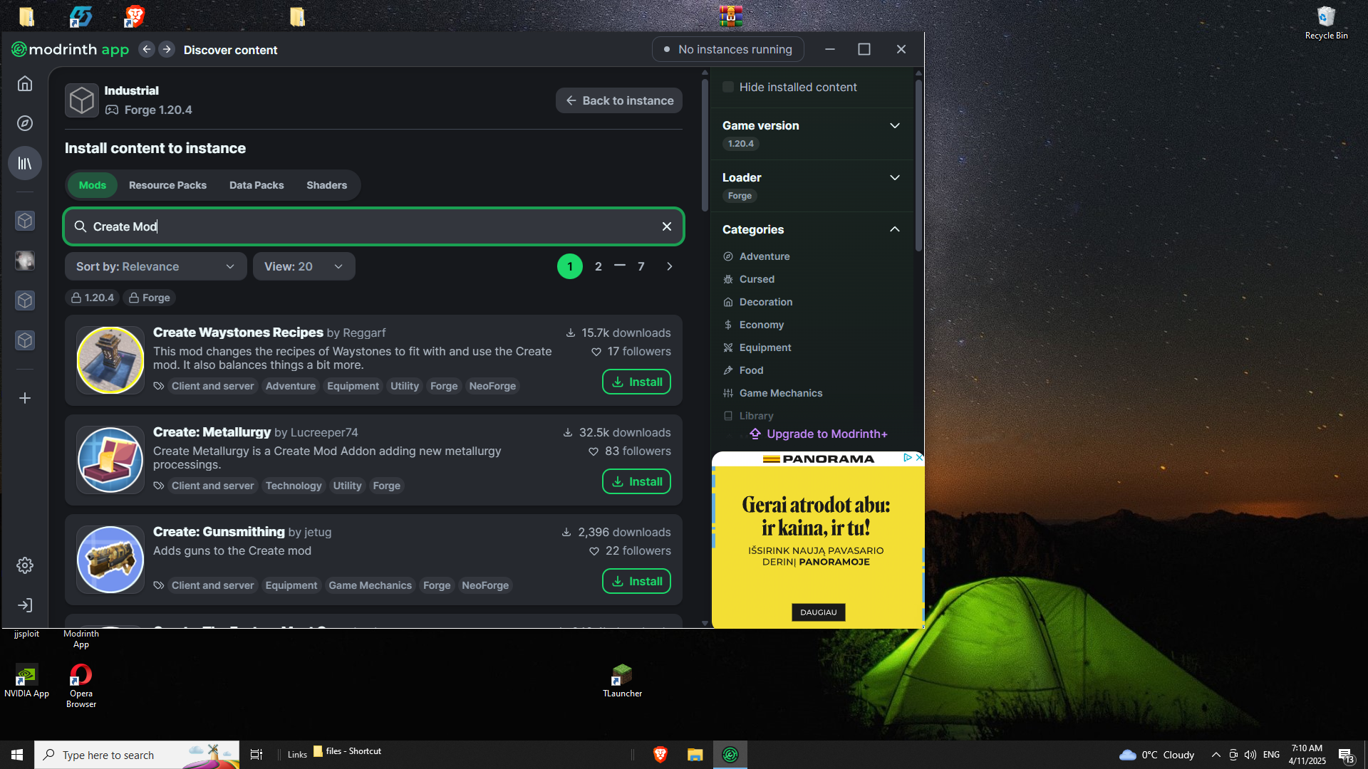This screenshot has height=769, width=1368.
Task: Open the Sort by Relevance dropdown
Action: click(x=155, y=266)
